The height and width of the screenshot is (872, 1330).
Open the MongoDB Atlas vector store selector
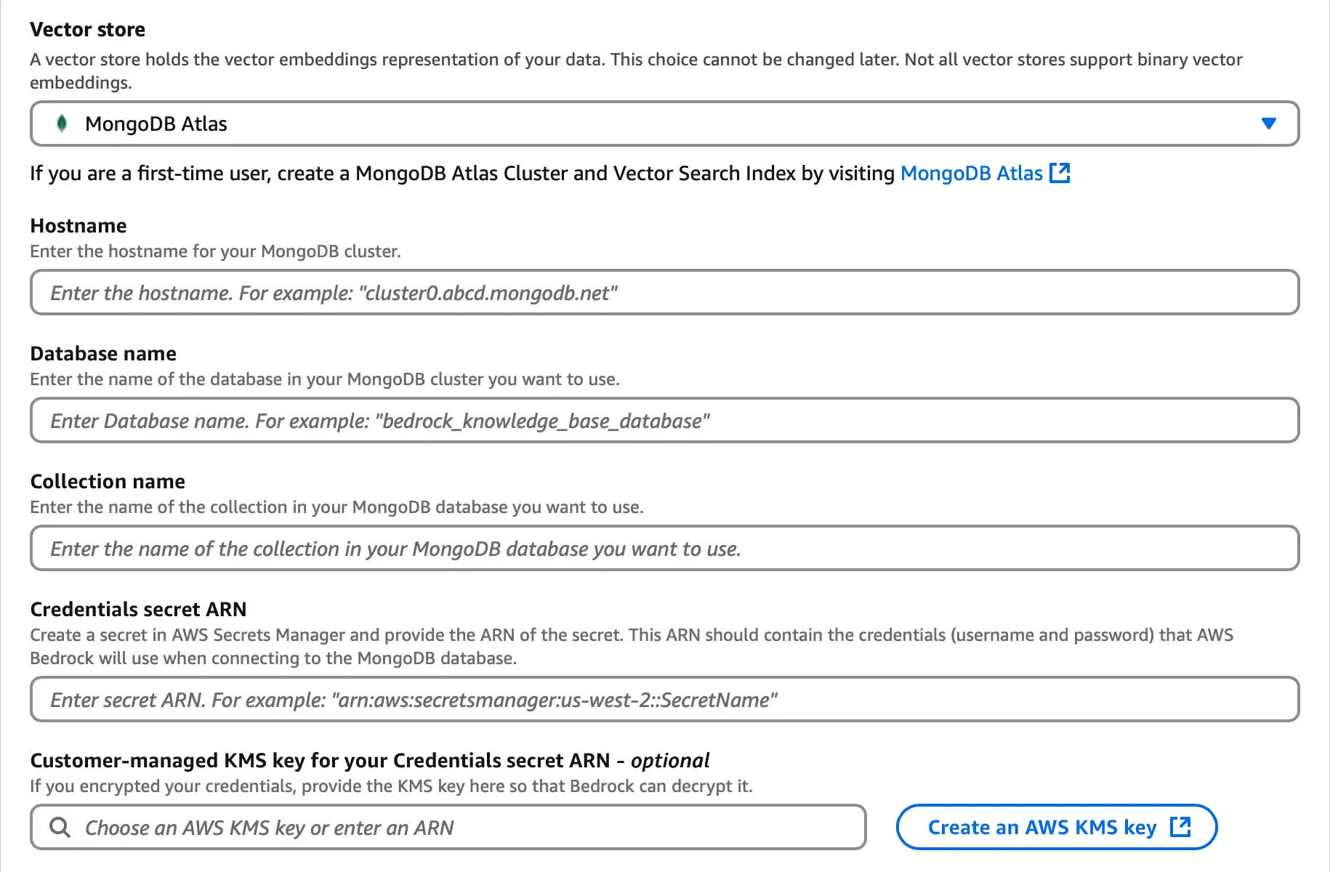664,124
